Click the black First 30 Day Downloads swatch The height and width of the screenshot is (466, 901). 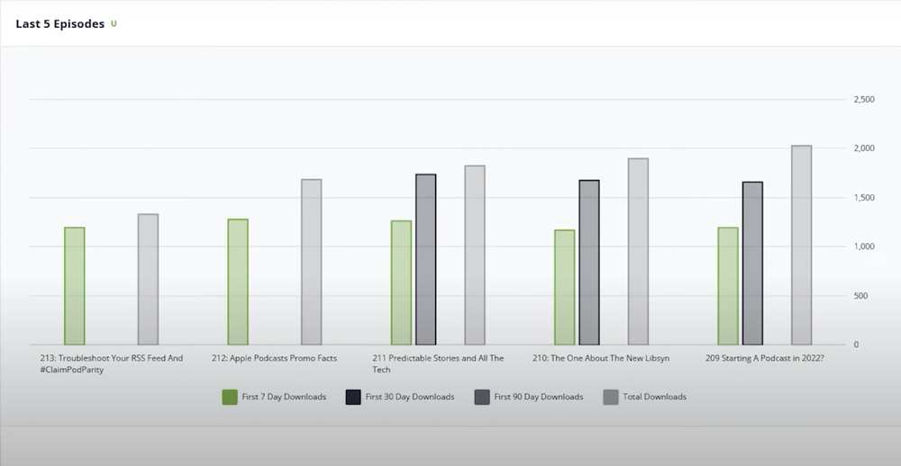[x=353, y=397]
